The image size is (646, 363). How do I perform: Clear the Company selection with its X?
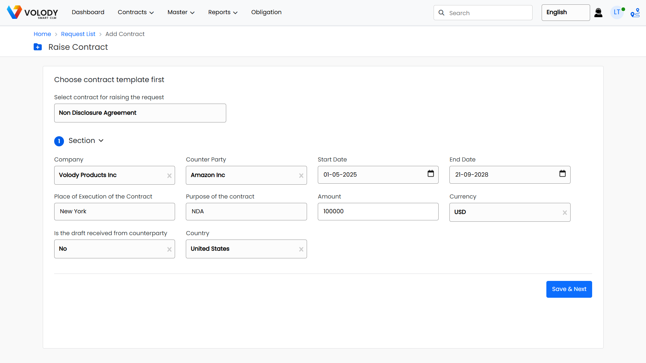(169, 176)
